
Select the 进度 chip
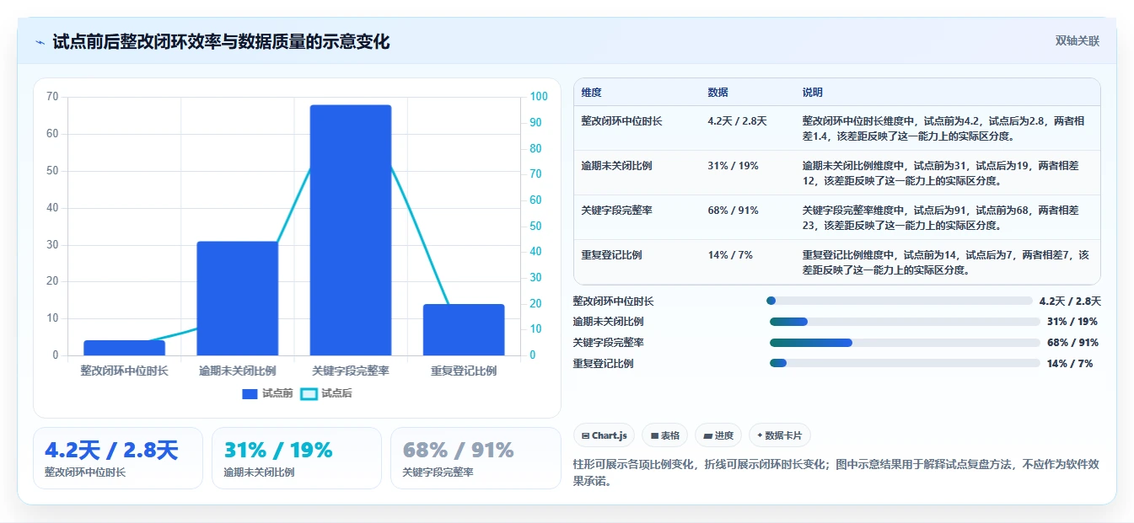[x=718, y=435]
